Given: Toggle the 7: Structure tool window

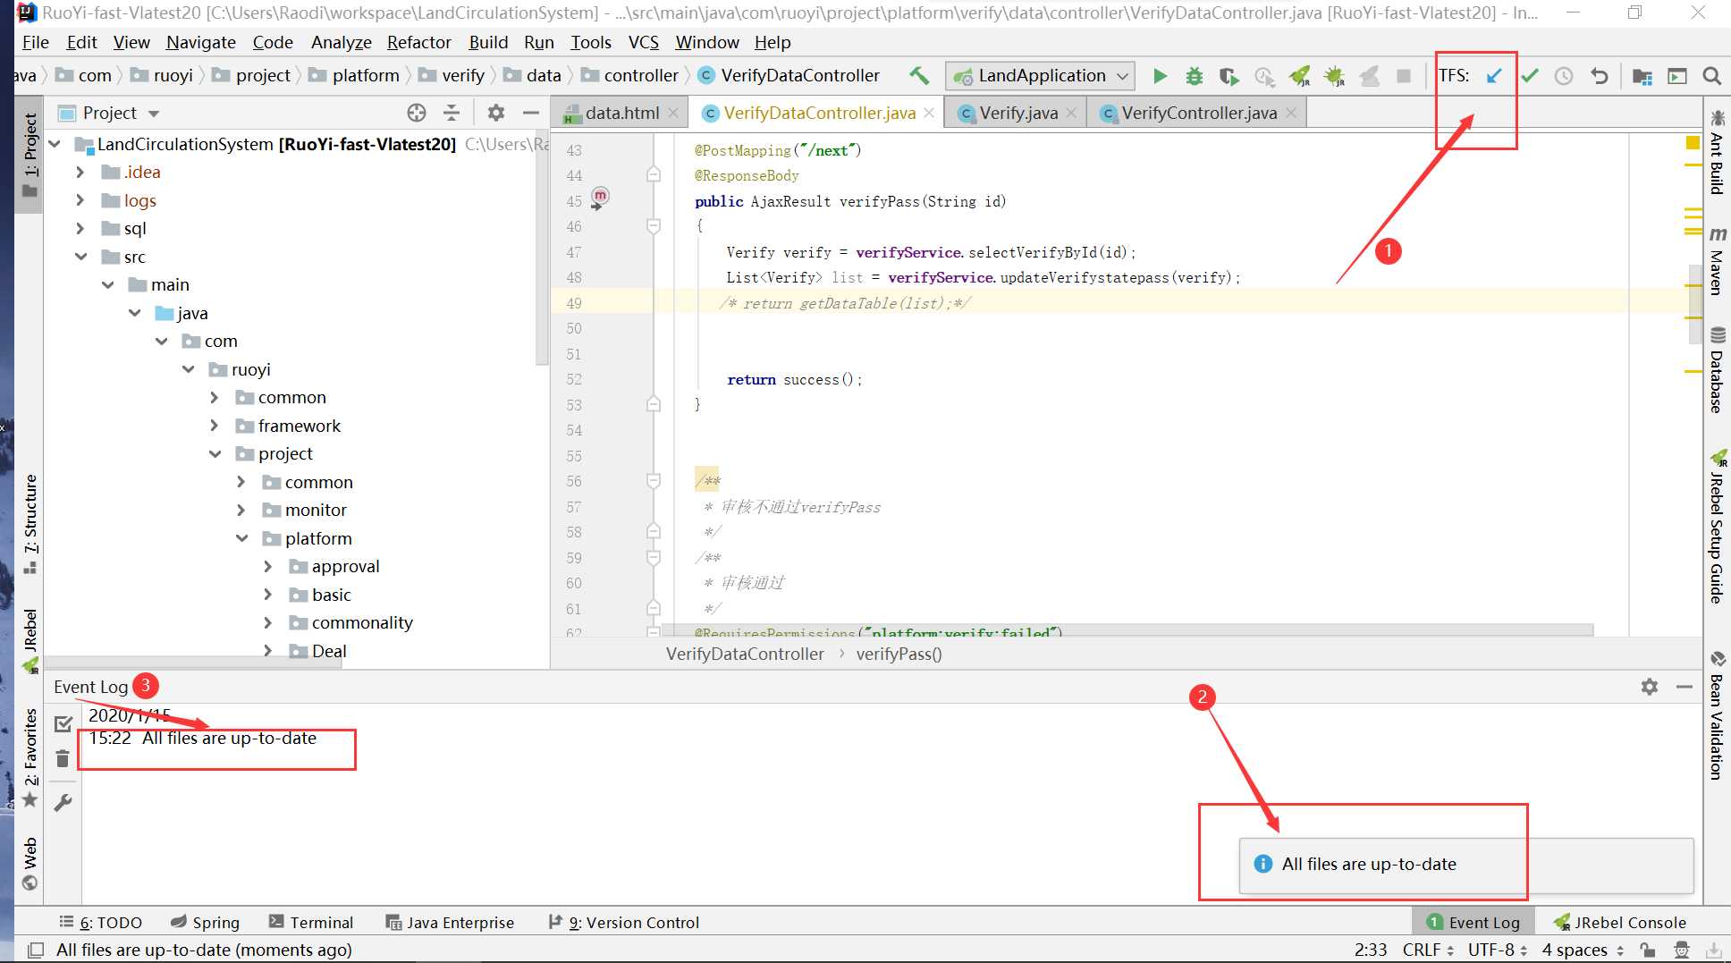Looking at the screenshot, I should click(x=30, y=524).
